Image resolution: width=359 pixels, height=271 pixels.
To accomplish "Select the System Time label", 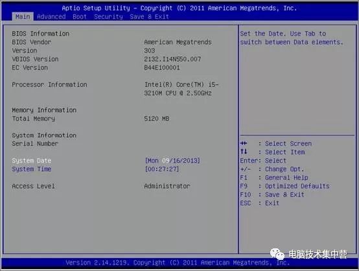I will coord(32,169).
